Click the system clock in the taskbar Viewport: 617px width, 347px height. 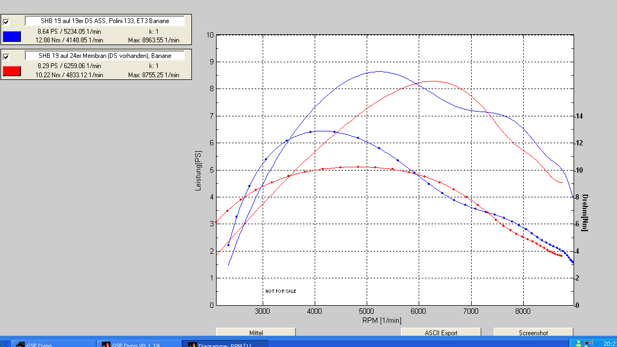tap(609, 343)
